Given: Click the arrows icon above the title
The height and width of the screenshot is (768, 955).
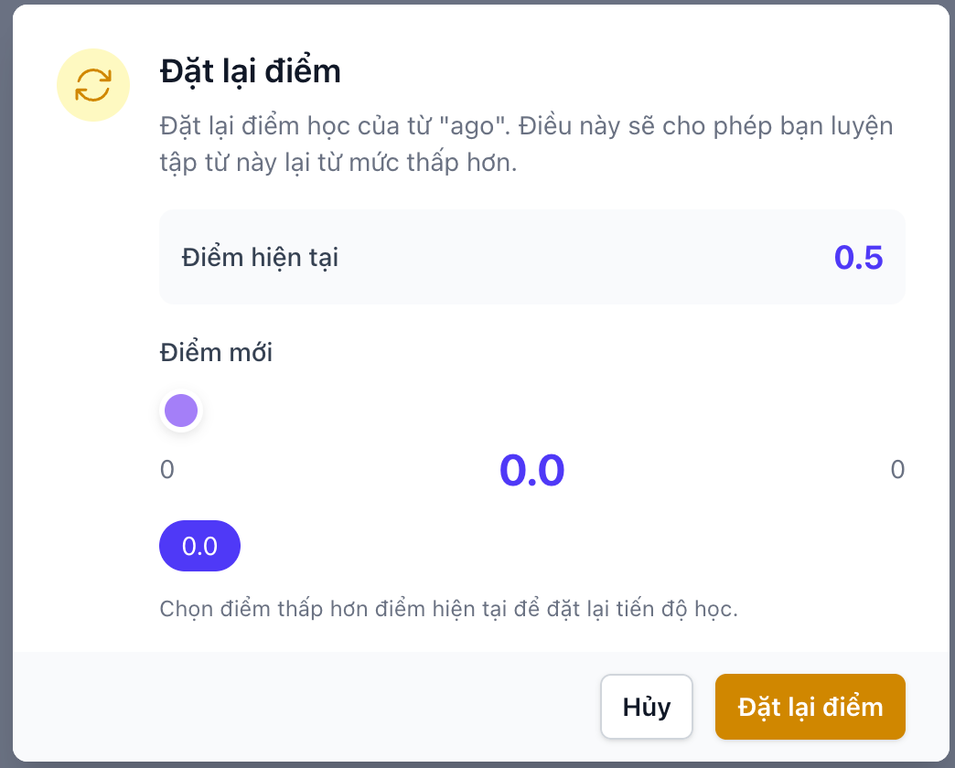Looking at the screenshot, I should (x=92, y=84).
